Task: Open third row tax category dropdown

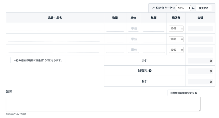Action: 176,50
